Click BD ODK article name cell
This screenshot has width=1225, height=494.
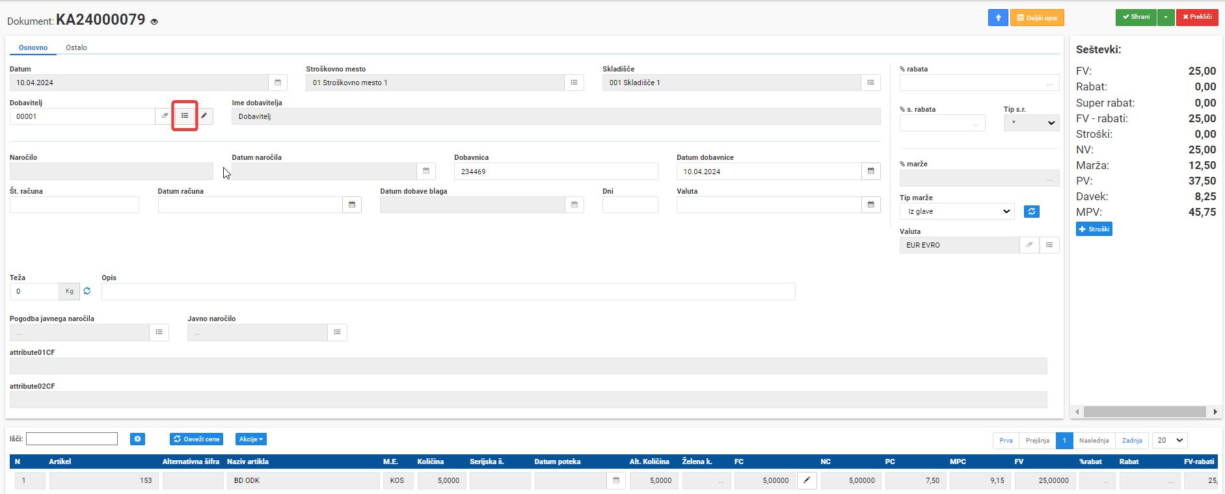303,480
